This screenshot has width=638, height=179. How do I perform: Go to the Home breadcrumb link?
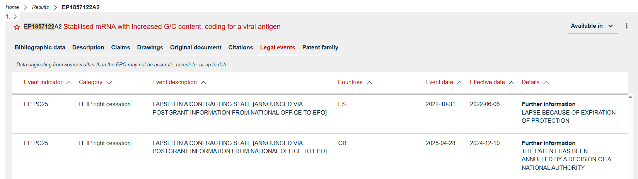[x=12, y=7]
